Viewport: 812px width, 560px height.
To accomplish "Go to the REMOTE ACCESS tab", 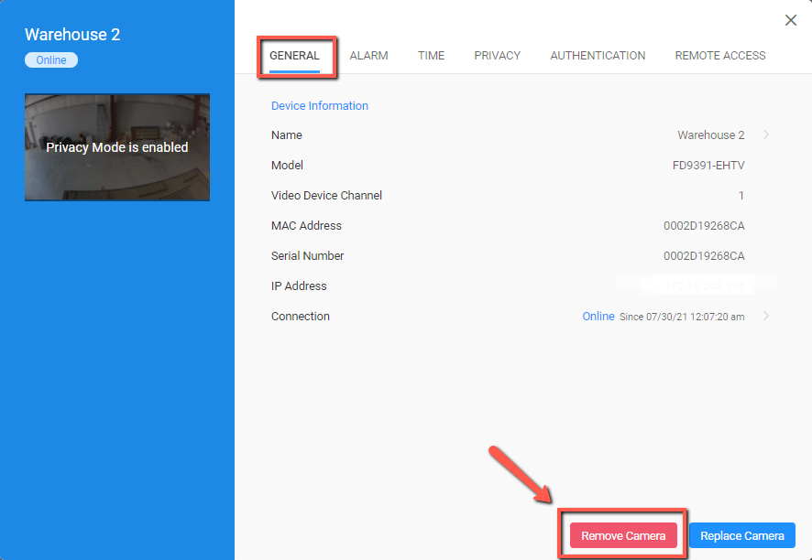I will (x=720, y=56).
